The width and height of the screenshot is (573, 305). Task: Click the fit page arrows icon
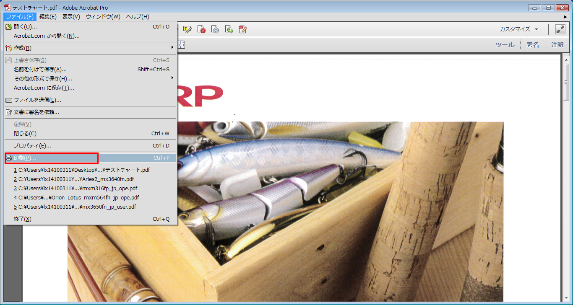tap(182, 45)
